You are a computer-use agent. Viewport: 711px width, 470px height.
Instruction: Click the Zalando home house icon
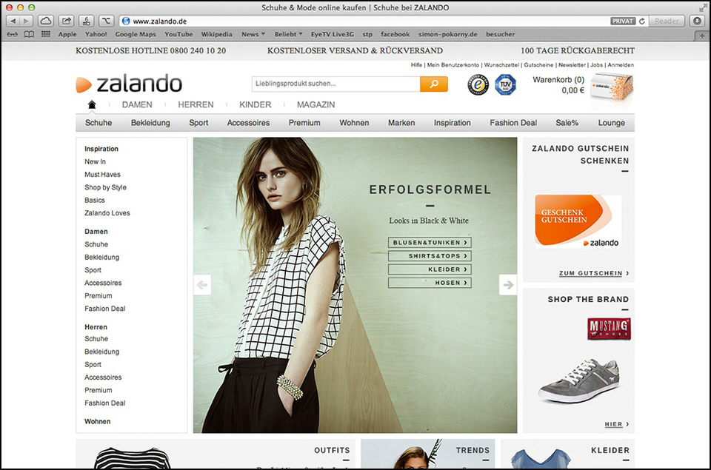tap(92, 104)
